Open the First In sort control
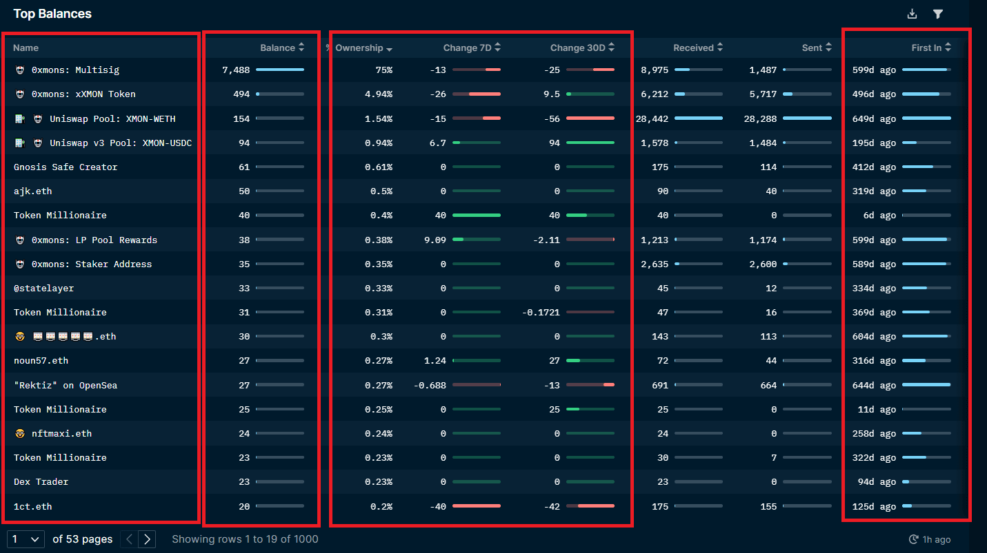The height and width of the screenshot is (553, 987). (948, 48)
